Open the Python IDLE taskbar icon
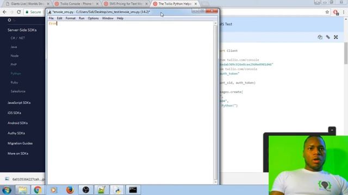 (117, 190)
